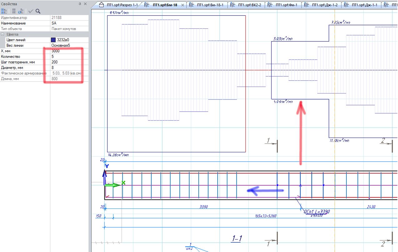Click the magnifier search icon in Properties

38,11
